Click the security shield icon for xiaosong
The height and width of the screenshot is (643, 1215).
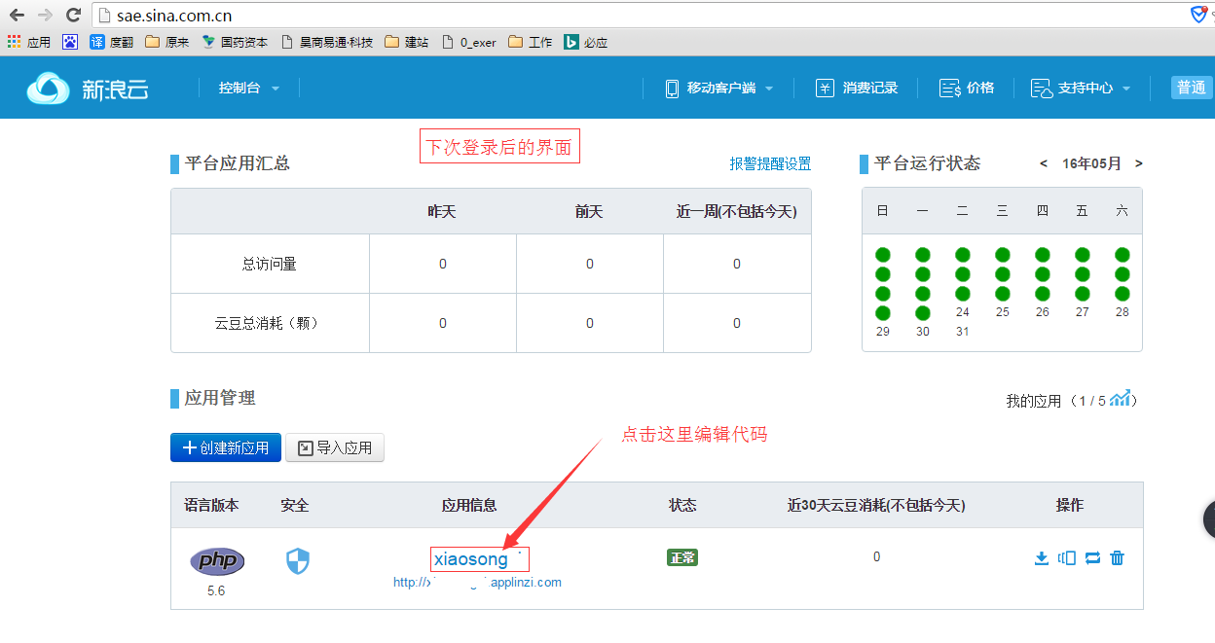[297, 560]
